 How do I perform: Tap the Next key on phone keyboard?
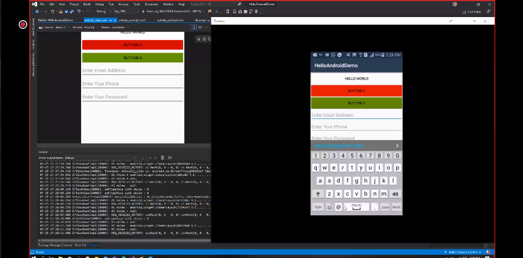[x=396, y=207]
